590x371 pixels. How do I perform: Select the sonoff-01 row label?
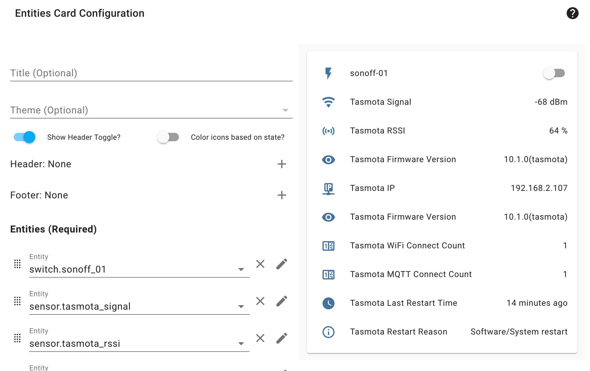(x=369, y=73)
